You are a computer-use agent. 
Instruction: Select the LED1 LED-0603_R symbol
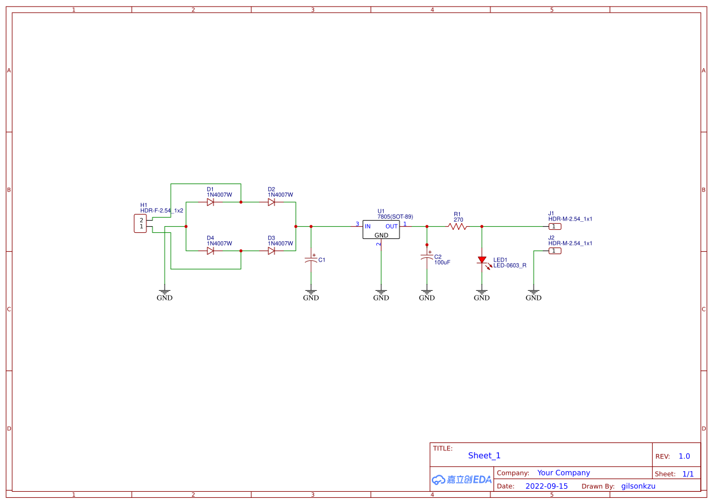(x=482, y=260)
